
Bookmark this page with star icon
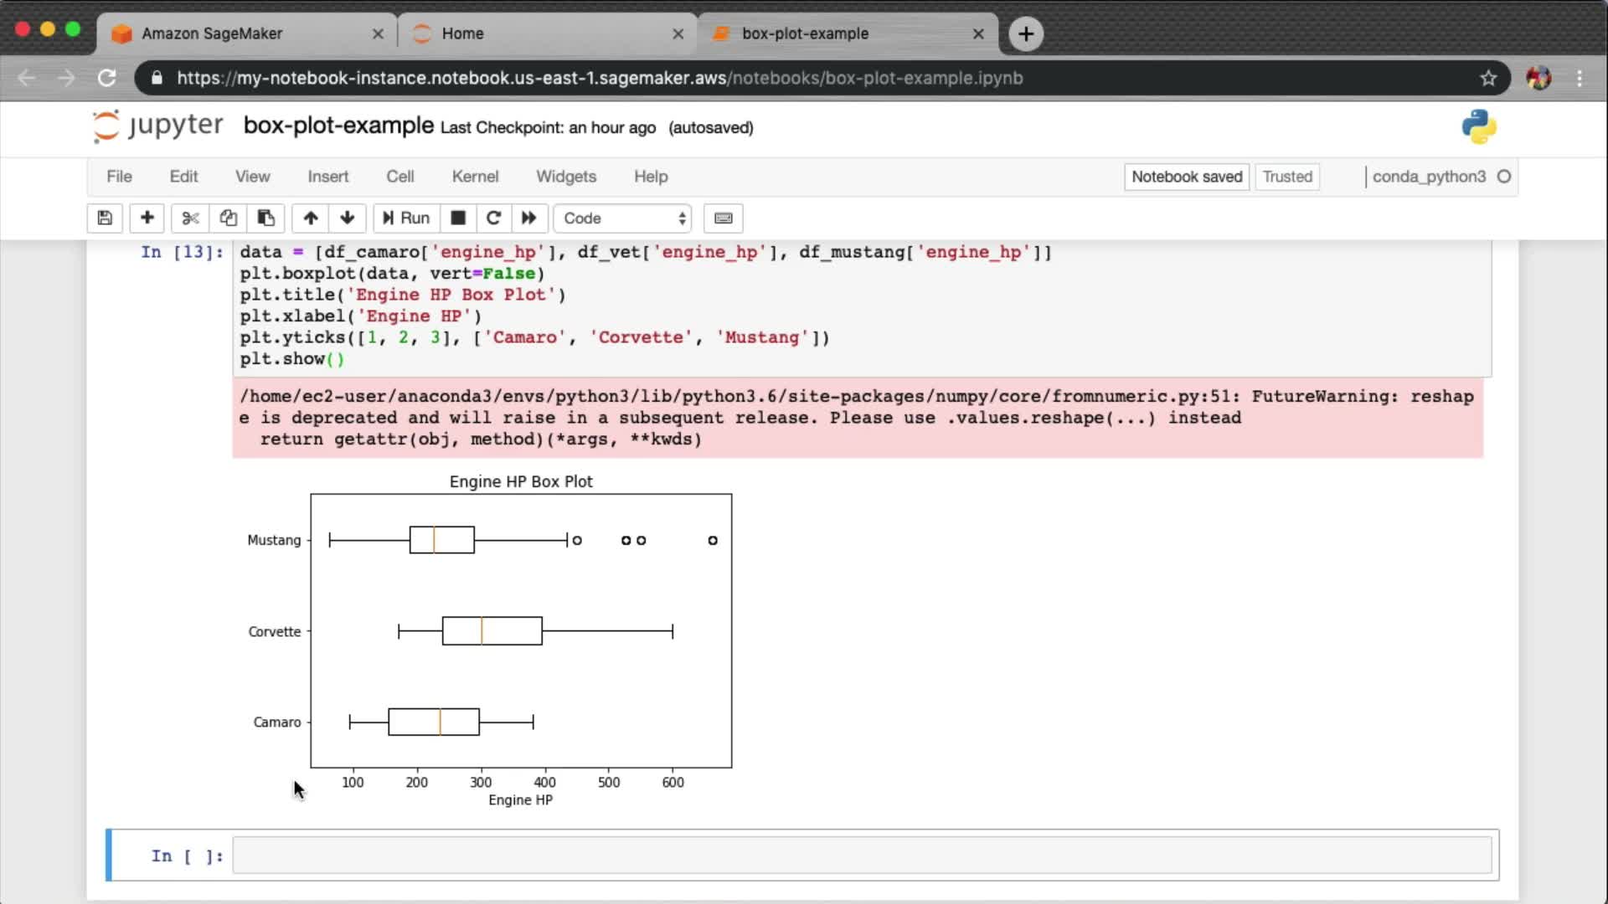coord(1488,78)
